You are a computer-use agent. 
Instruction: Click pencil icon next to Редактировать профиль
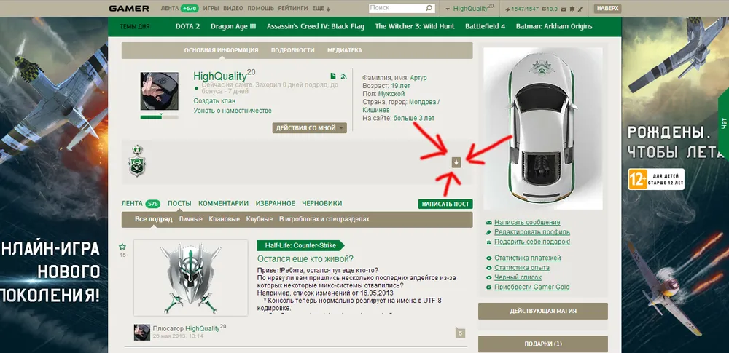click(x=488, y=232)
